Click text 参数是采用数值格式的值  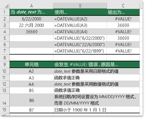tap(95, 84)
